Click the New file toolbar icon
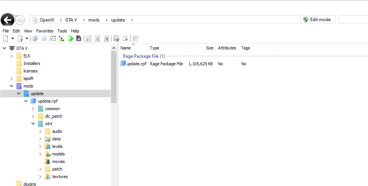The image size is (368, 186). (6, 38)
